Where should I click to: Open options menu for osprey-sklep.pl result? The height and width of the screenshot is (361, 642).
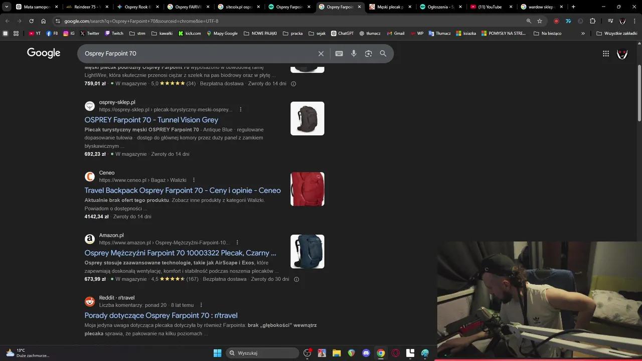pyautogui.click(x=241, y=109)
